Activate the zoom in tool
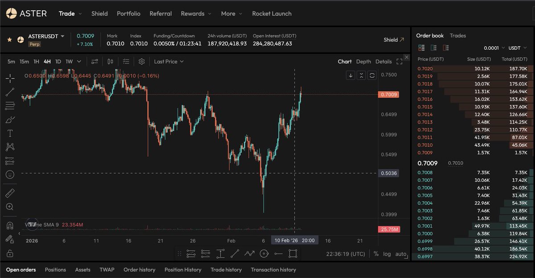The height and width of the screenshot is (278, 535). (10, 207)
